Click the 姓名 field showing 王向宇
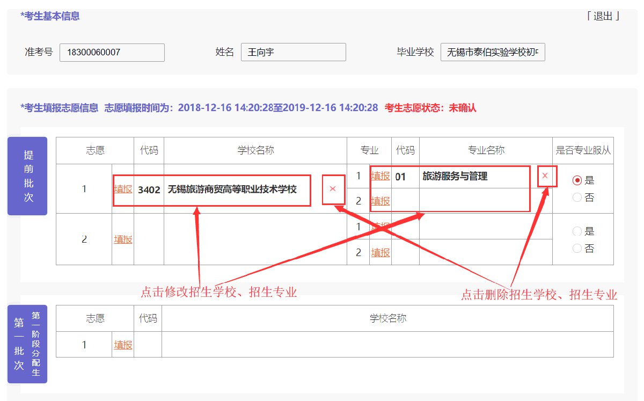The height and width of the screenshot is (401, 644). (293, 53)
